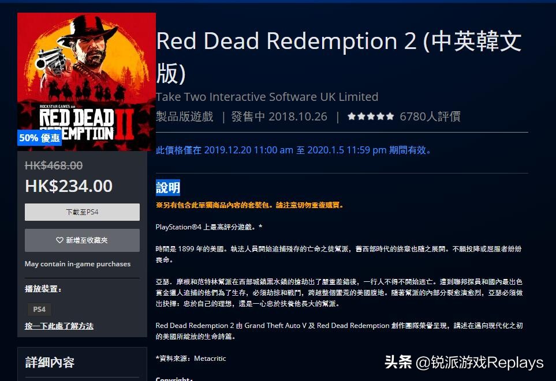
Task: Click the discounted HK$234.00 price
Action: [69, 186]
